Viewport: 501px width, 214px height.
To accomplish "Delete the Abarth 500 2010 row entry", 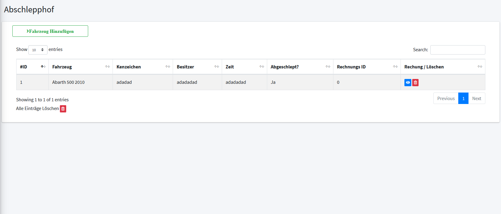I will (415, 83).
